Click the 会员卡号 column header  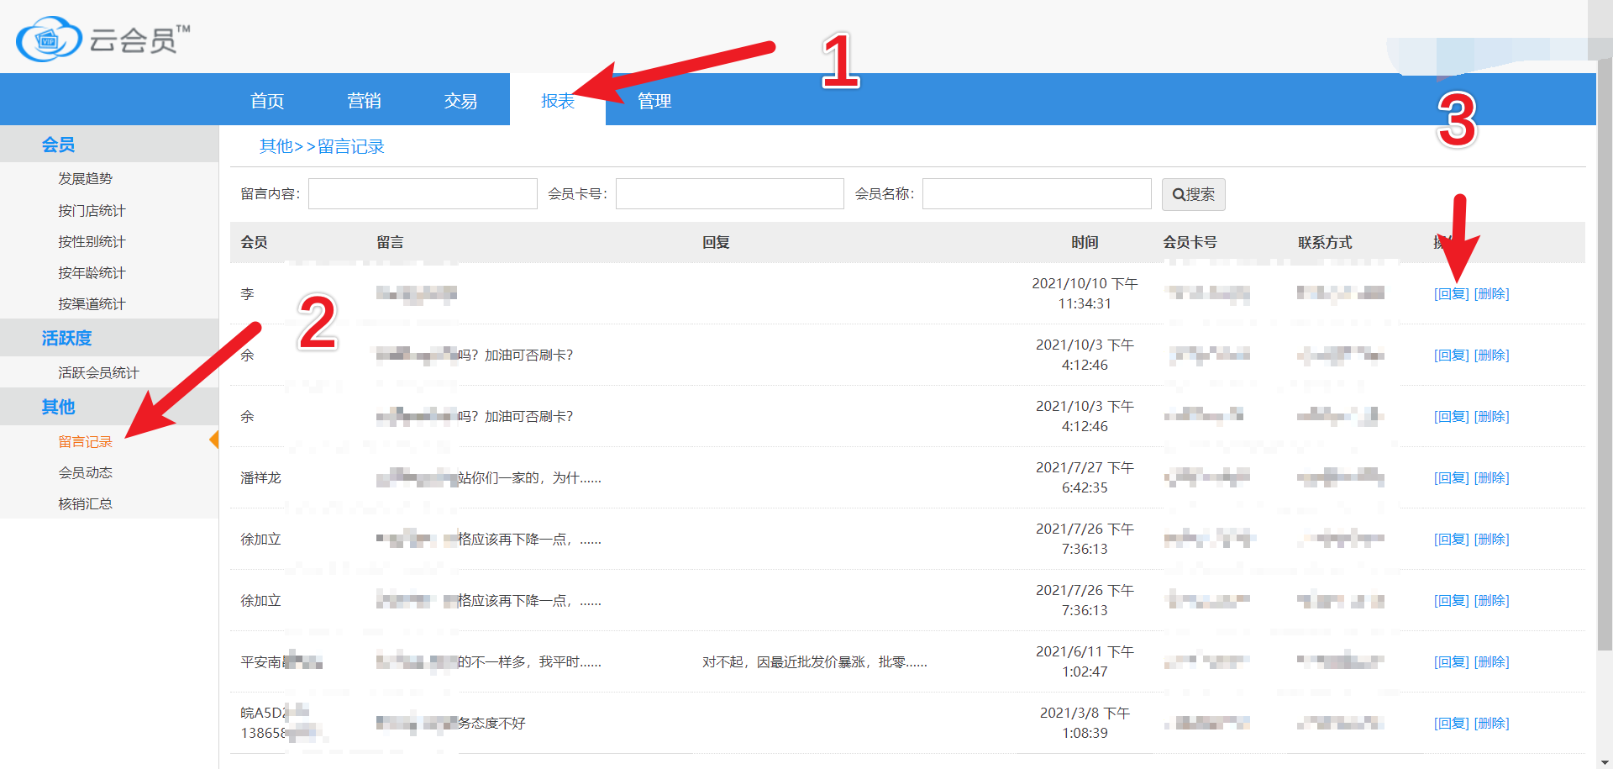[x=1190, y=242]
